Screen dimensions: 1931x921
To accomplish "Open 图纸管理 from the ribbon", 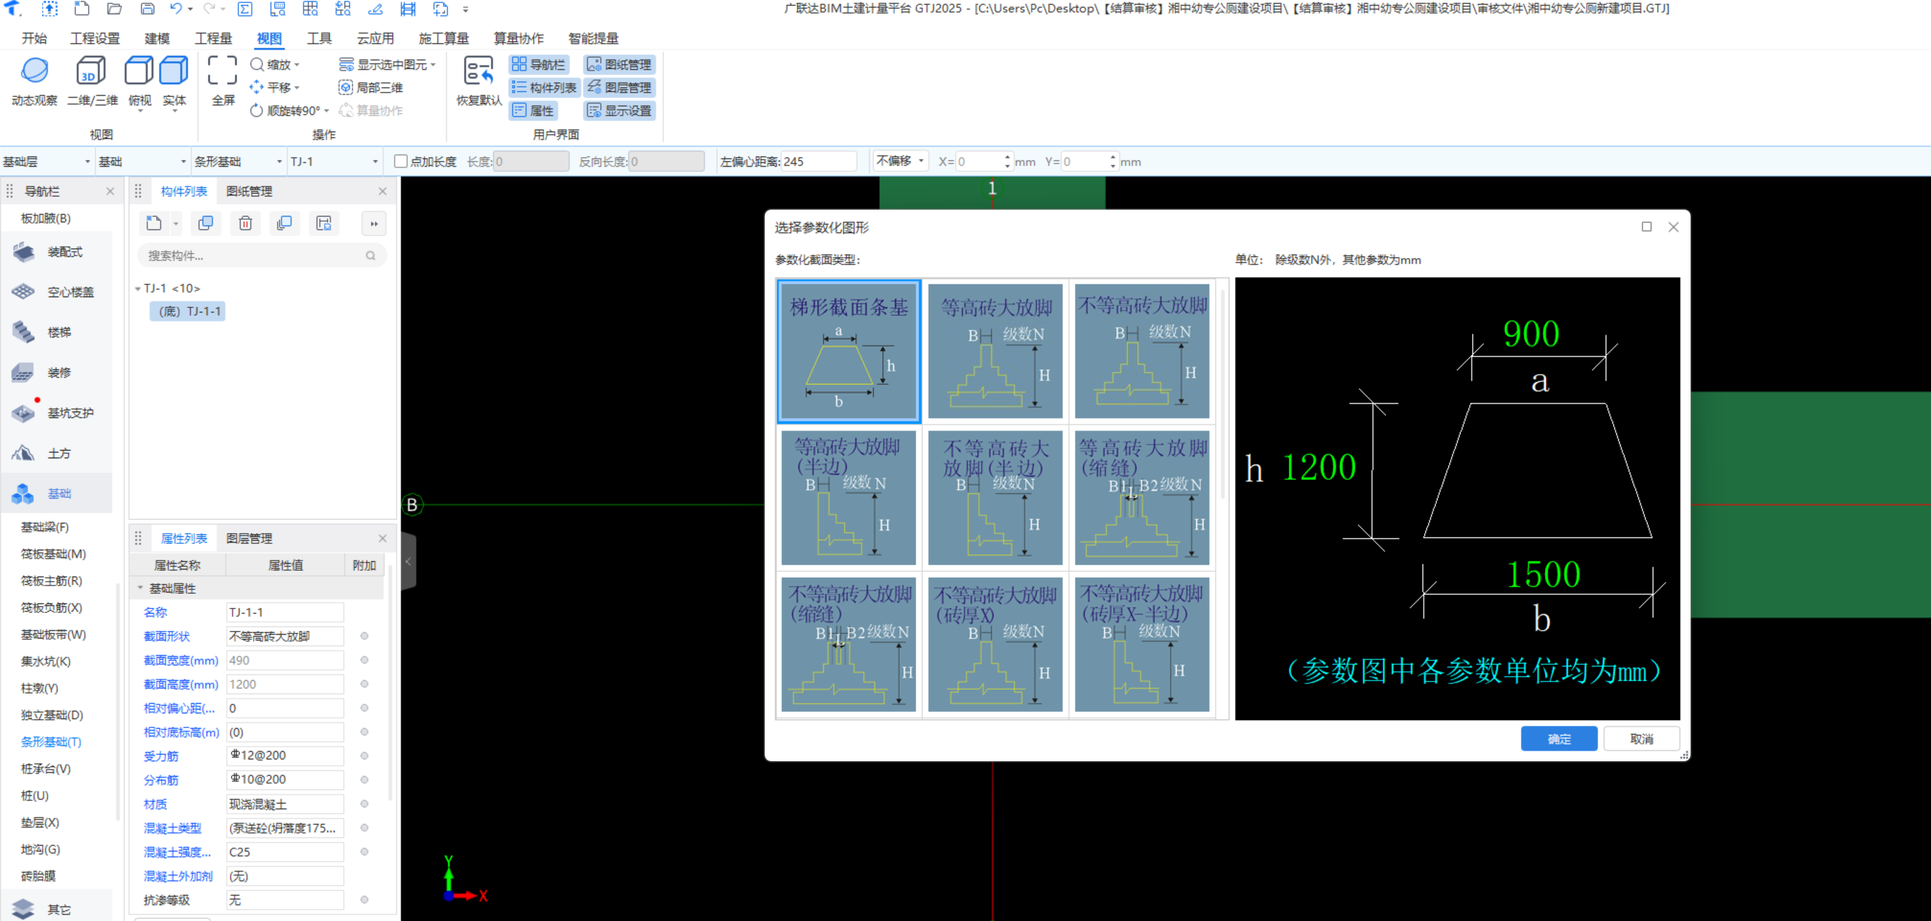I will click(619, 65).
